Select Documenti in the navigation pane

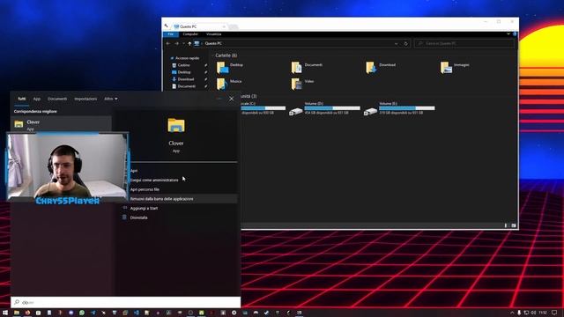click(x=186, y=86)
